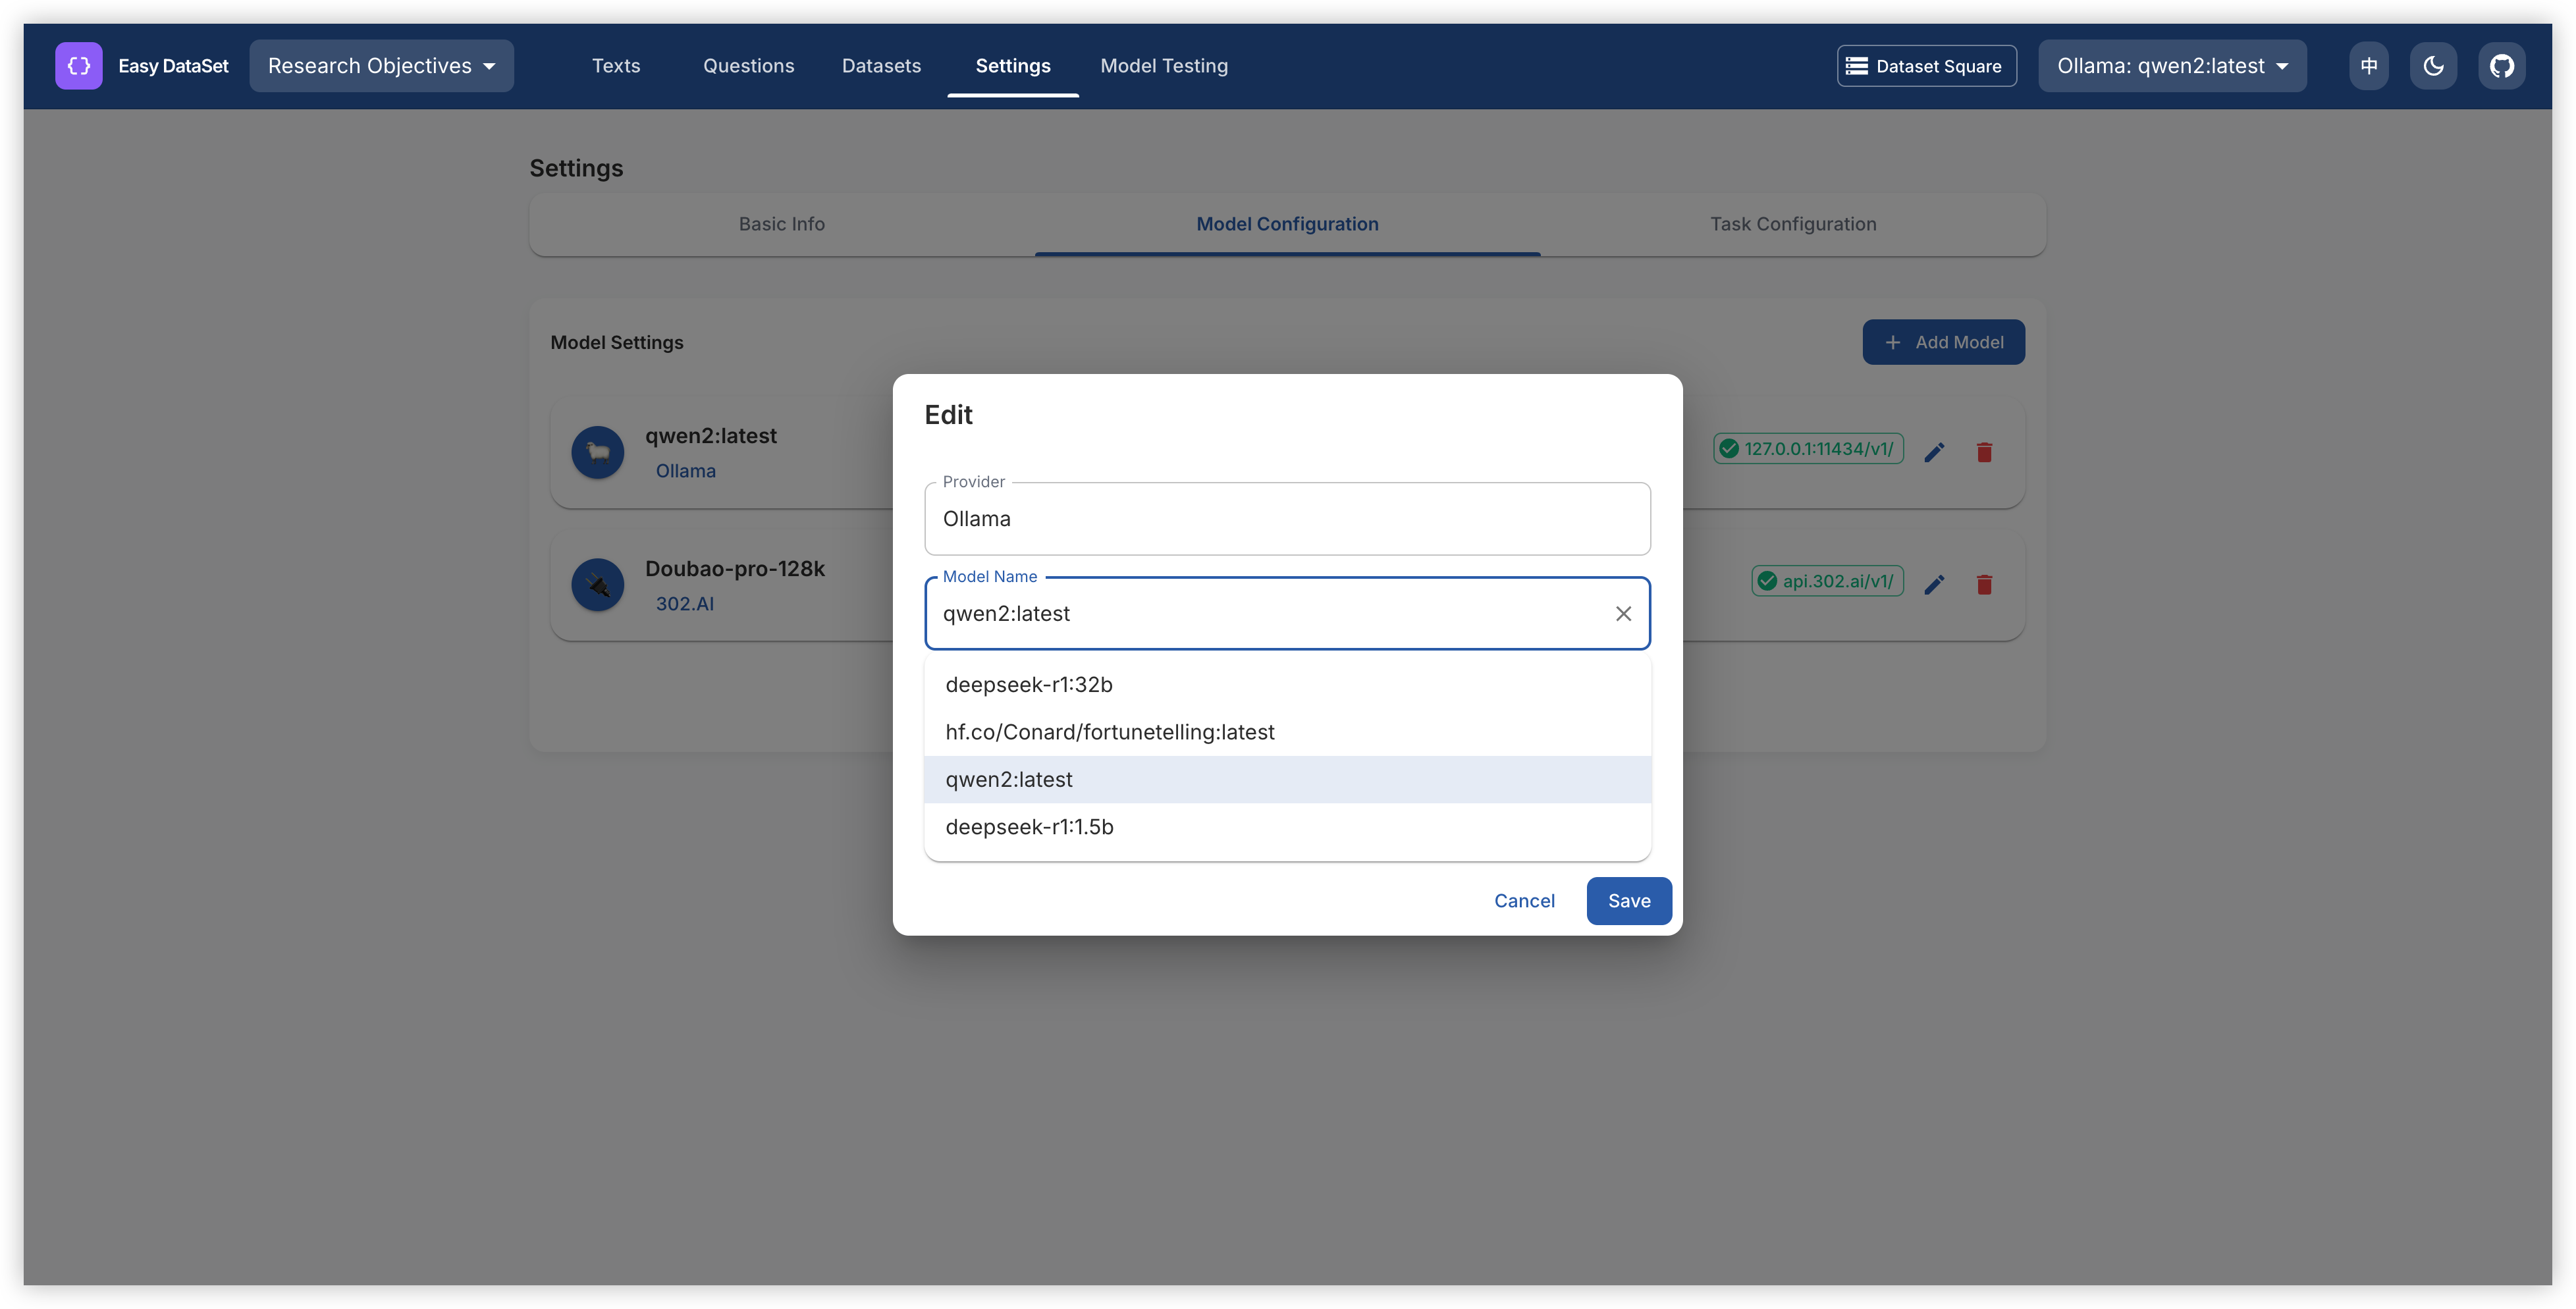Select deepseek-r1:32b from the model list
The height and width of the screenshot is (1309, 2576).
[1029, 685]
